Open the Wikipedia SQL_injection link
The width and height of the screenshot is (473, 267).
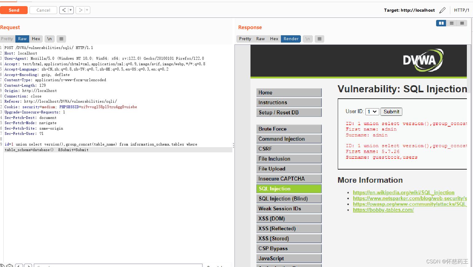pyautogui.click(x=404, y=193)
